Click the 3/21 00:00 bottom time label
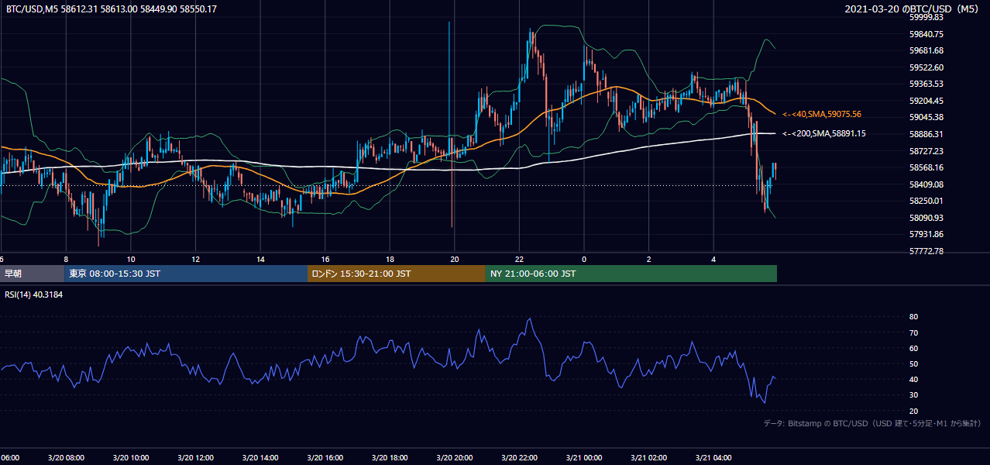This screenshot has height=465, width=990. click(584, 458)
